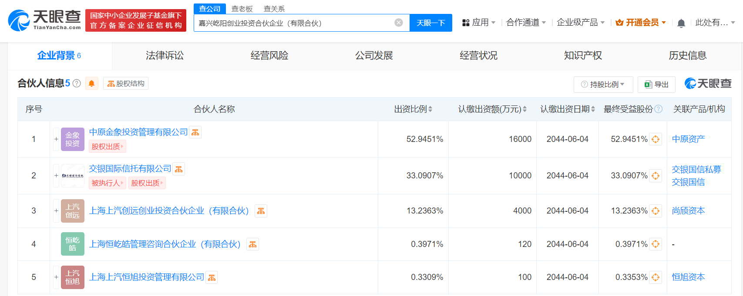Click the notification bell in the top bar
The width and height of the screenshot is (743, 296).
(681, 23)
